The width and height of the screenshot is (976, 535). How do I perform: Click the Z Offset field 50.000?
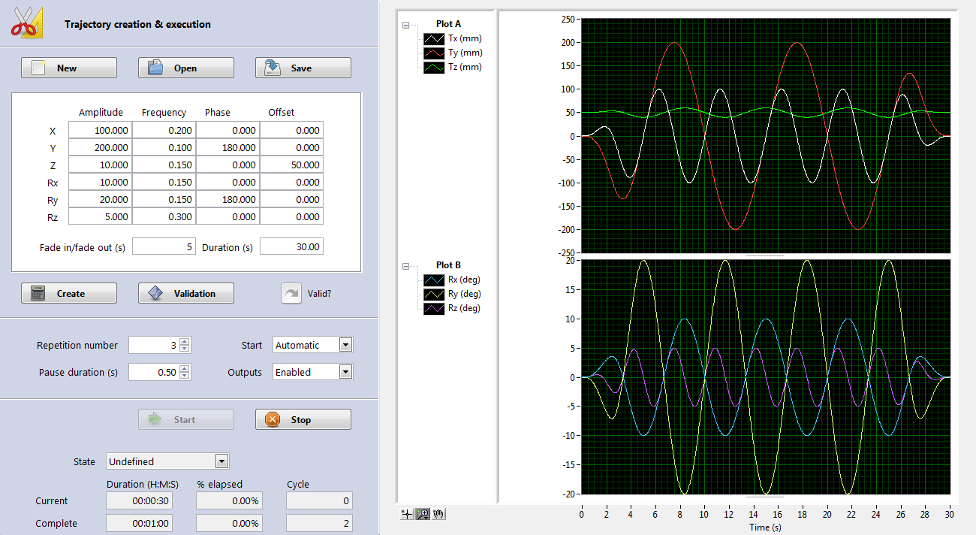pos(291,165)
